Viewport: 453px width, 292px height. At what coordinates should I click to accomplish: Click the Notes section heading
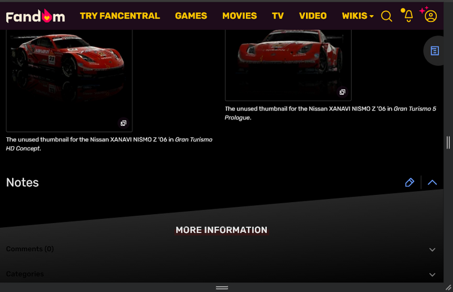(x=23, y=182)
